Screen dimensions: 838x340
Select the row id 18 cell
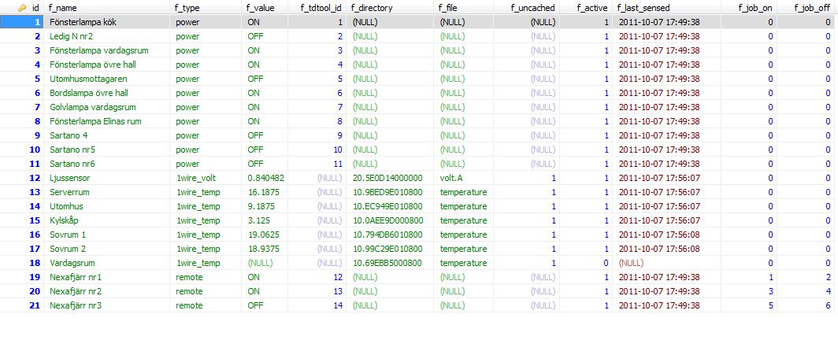[x=35, y=264]
